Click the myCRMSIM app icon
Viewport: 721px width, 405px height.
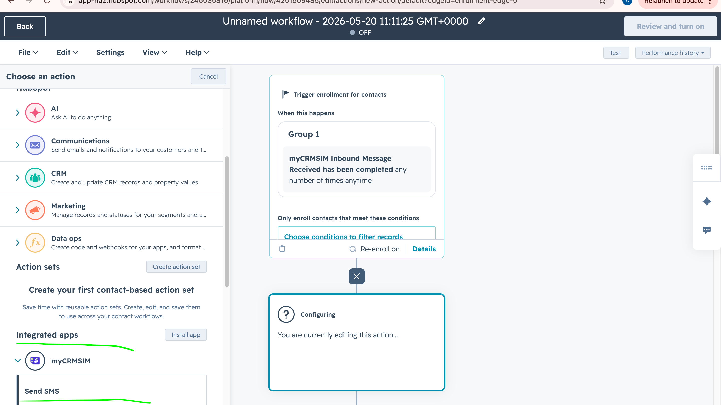click(35, 361)
